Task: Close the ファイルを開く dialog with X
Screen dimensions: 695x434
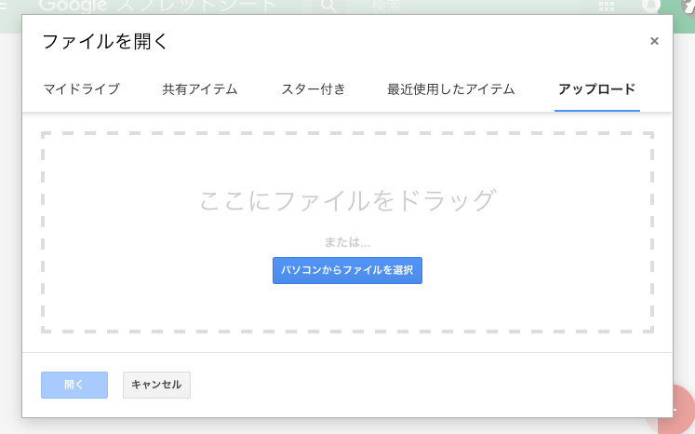Action: [x=654, y=41]
